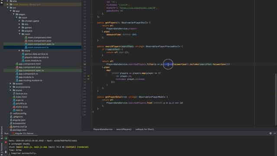
Task: Fold the getPlayerDetail method in gutter
Action: pyautogui.click(x=92, y=97)
